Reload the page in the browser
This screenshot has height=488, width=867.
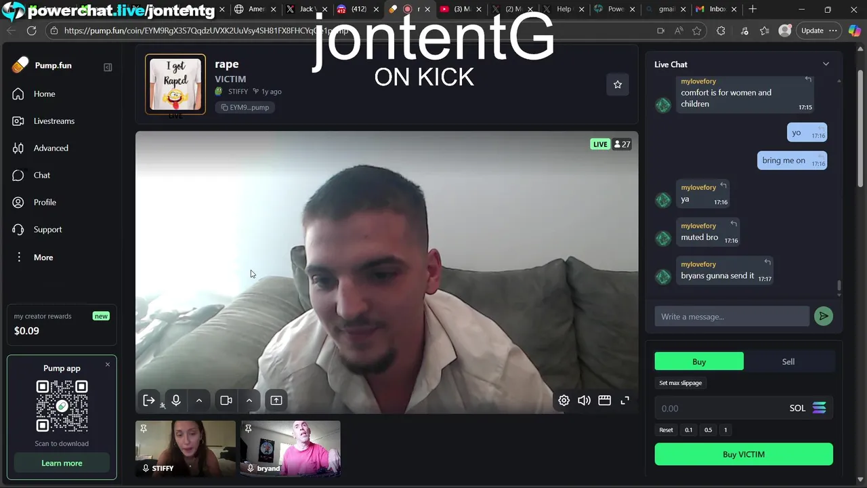pyautogui.click(x=32, y=30)
